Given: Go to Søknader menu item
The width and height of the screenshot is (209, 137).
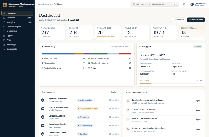Looking at the screenshot, I should pyautogui.click(x=17, y=18).
